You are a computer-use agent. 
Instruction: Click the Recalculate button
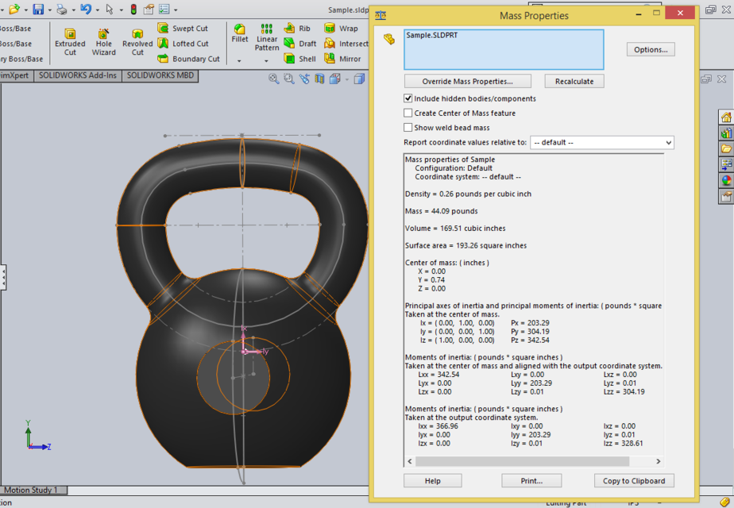(x=574, y=80)
